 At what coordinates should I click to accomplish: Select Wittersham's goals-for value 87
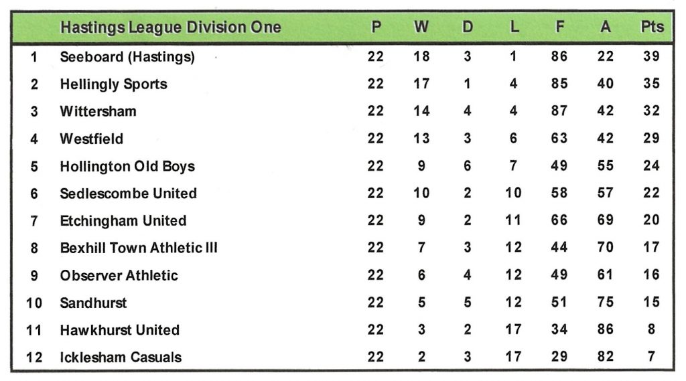(x=559, y=112)
